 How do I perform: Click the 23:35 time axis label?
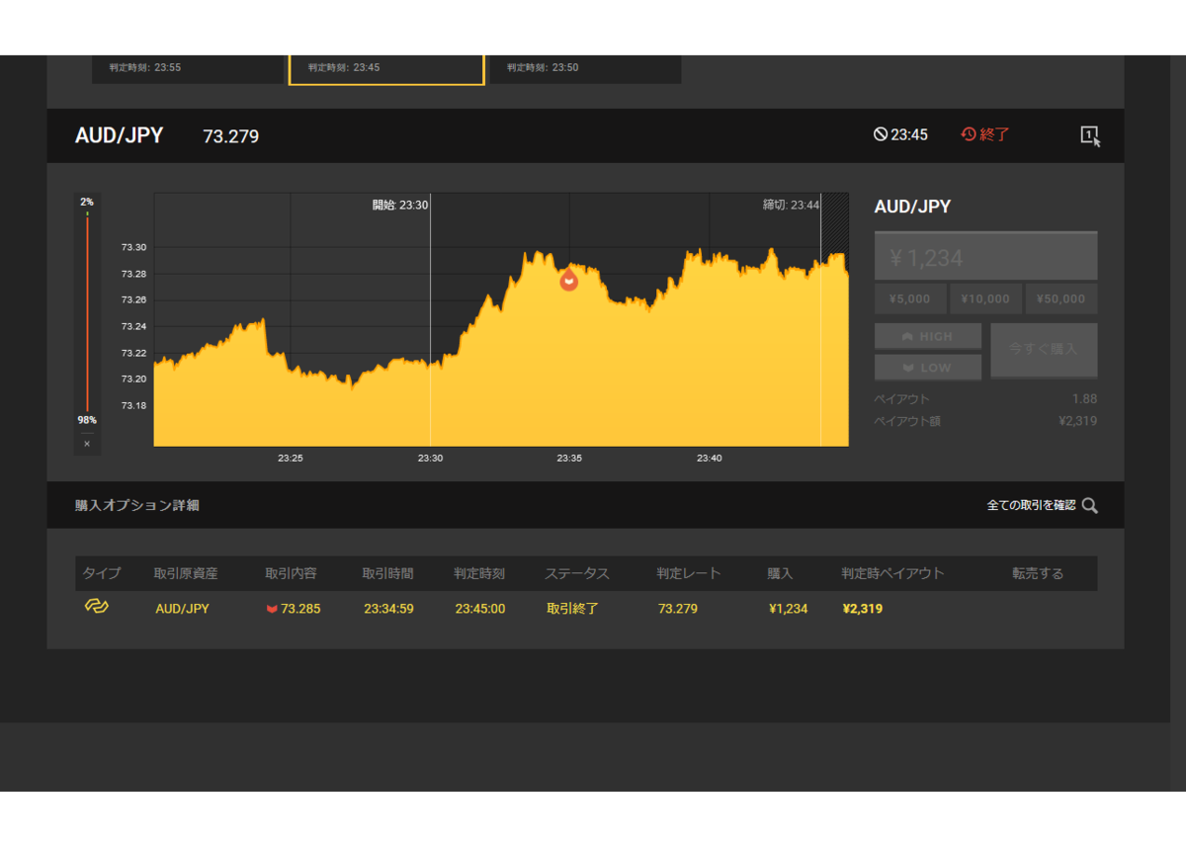click(569, 458)
